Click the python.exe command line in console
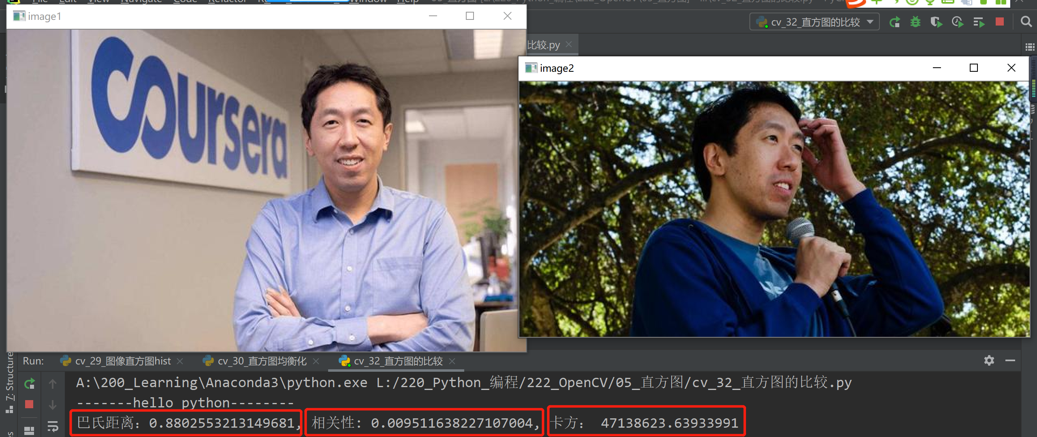The image size is (1037, 437). coord(464,383)
